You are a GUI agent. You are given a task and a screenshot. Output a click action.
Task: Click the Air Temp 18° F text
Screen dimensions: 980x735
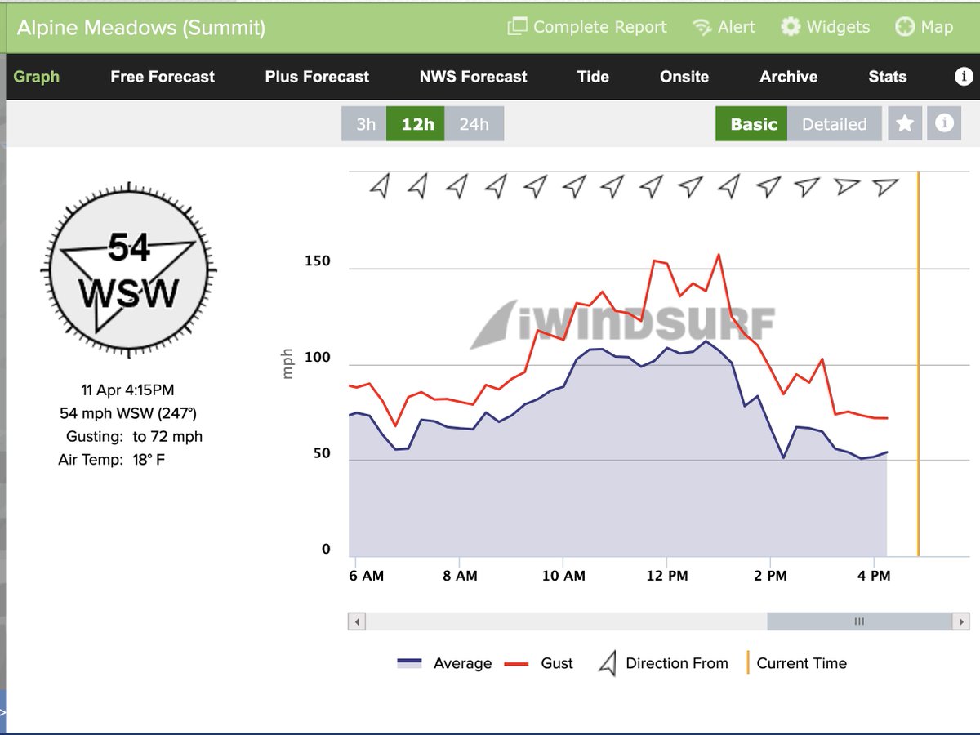(x=111, y=460)
